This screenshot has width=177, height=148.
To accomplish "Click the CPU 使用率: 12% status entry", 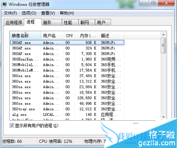I will (56, 141).
